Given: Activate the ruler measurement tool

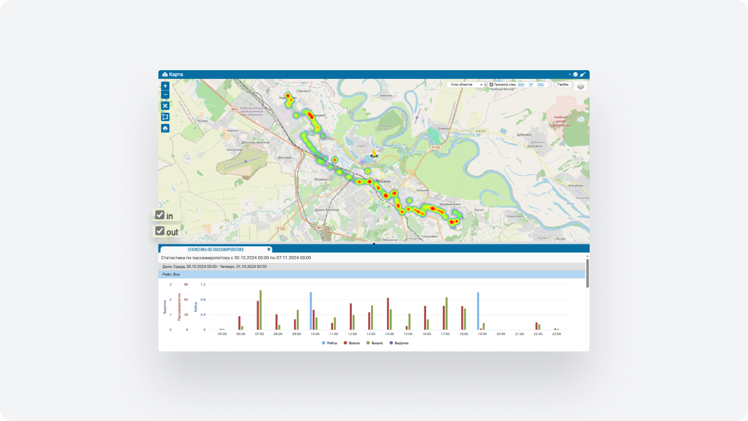Looking at the screenshot, I should [165, 106].
